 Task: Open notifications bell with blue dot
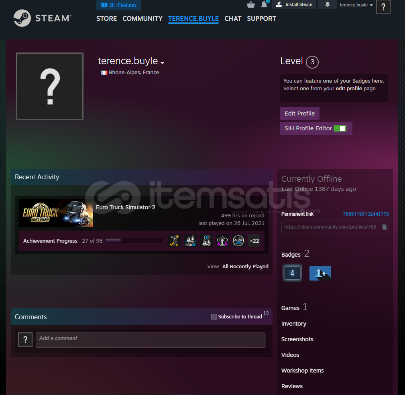point(265,4)
